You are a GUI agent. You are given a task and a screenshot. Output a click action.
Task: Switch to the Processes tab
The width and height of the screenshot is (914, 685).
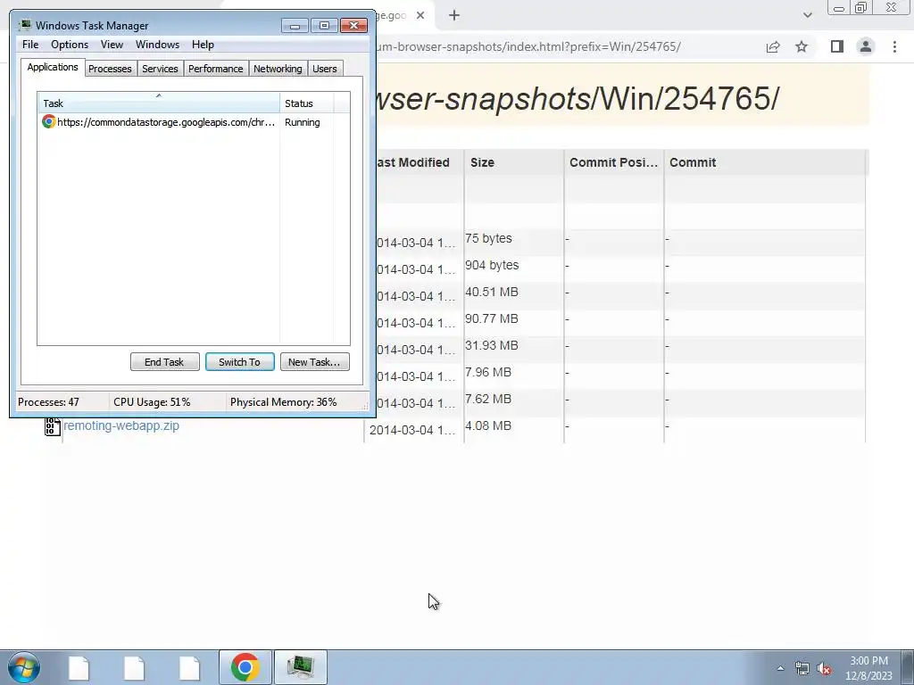pos(110,69)
